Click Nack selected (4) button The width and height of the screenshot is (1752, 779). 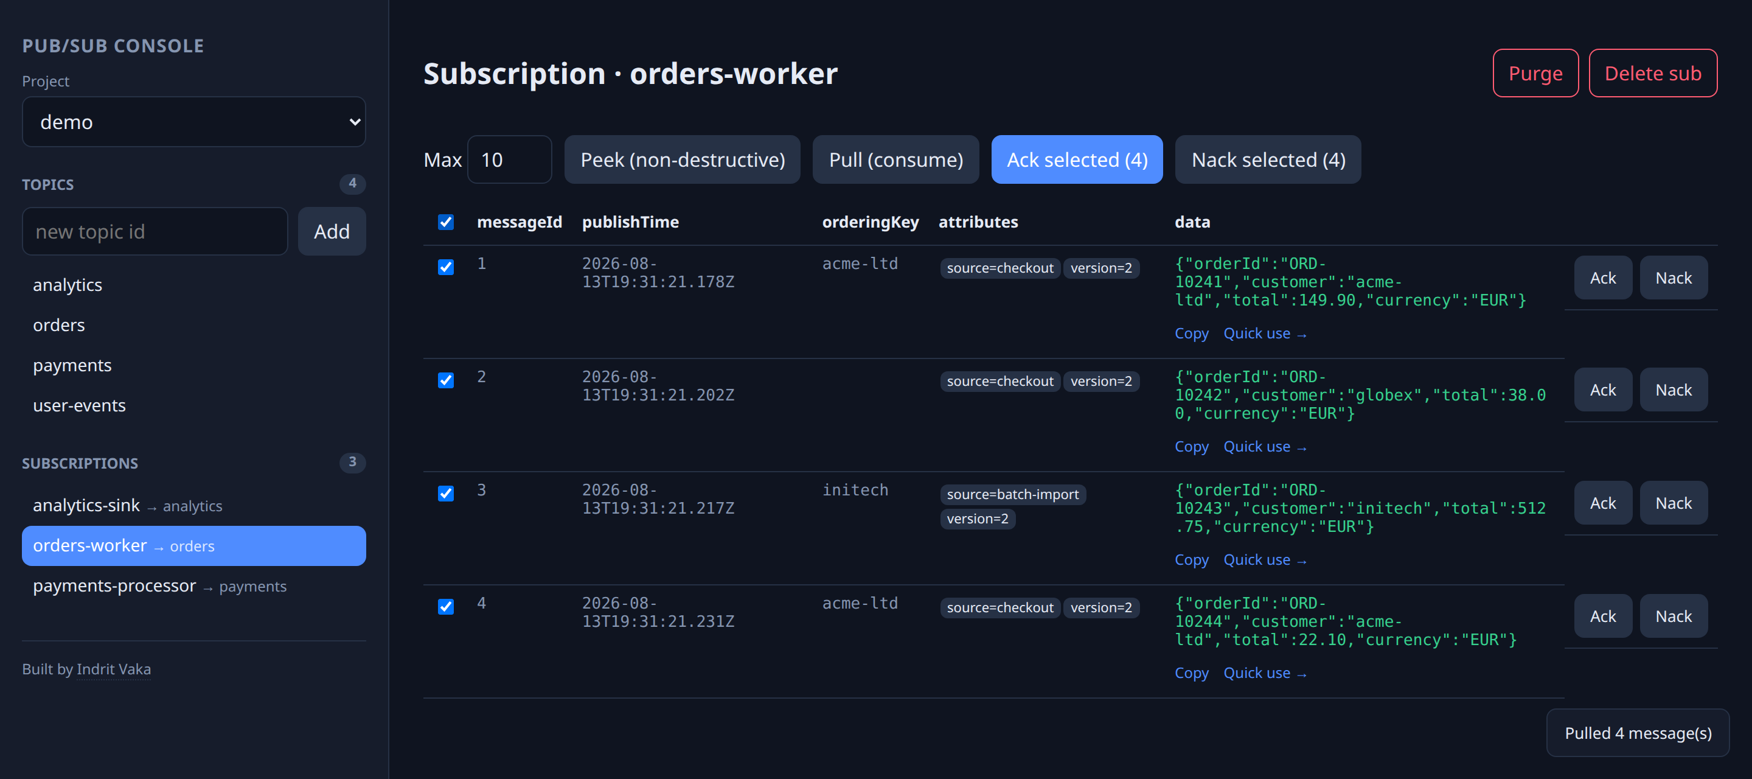click(x=1268, y=160)
